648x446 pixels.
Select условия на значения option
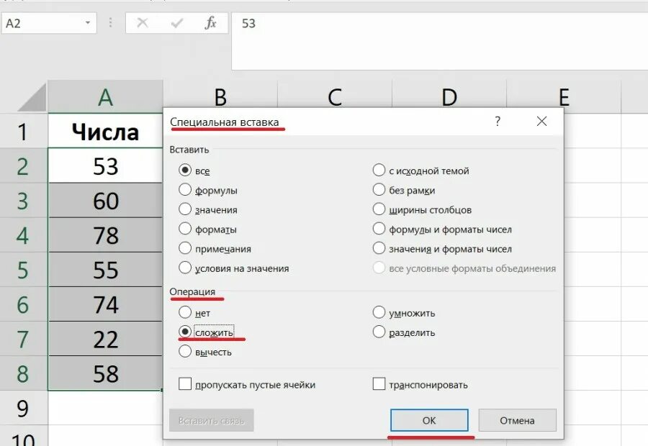(x=234, y=268)
